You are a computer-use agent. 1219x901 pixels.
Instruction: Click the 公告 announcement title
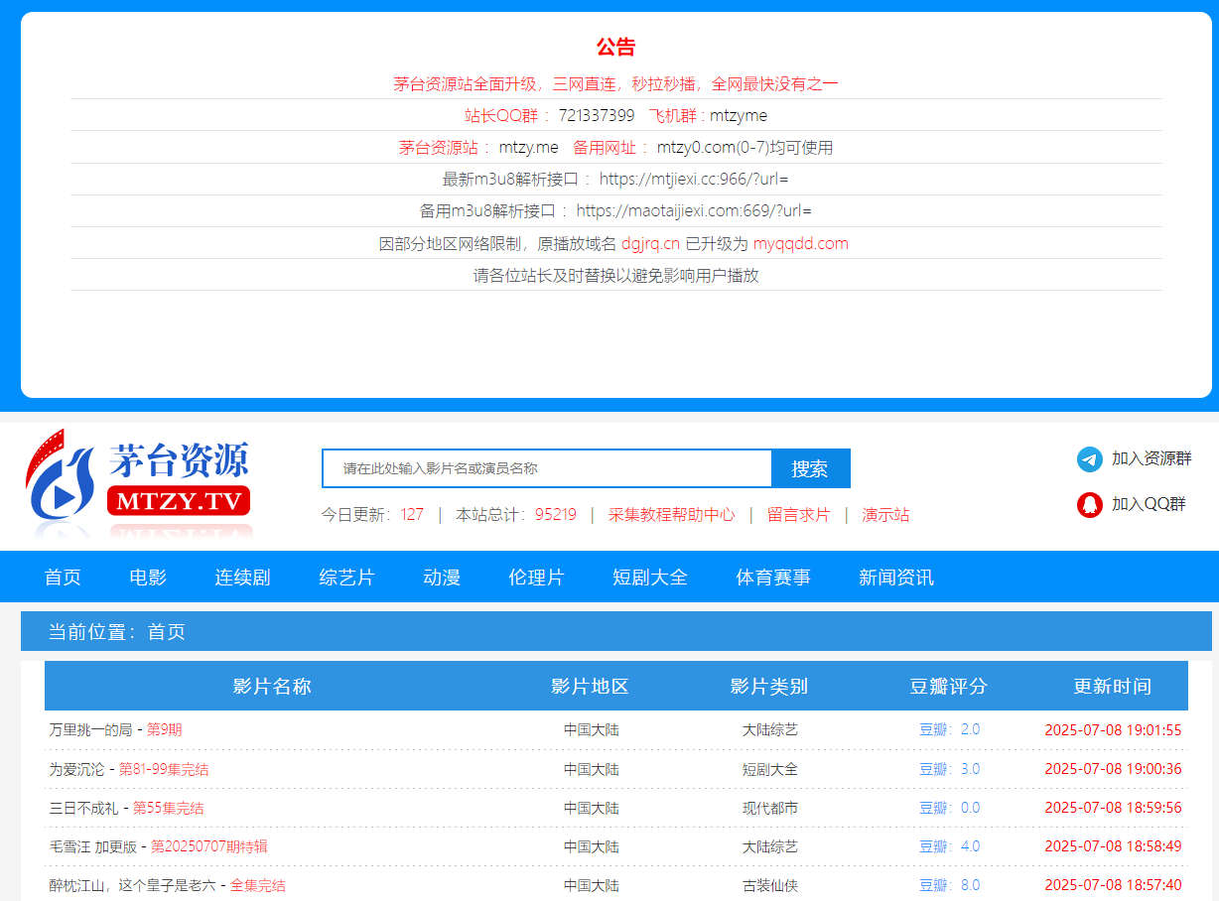point(615,47)
